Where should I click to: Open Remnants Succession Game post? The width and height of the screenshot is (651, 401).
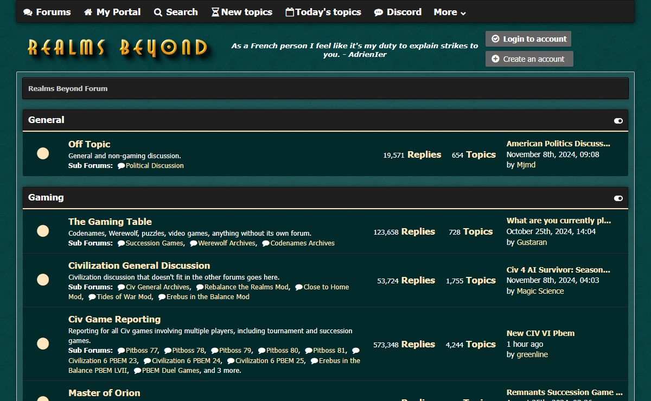565,392
